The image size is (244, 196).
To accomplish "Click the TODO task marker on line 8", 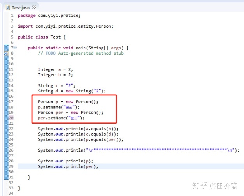I will [x=6, y=53].
